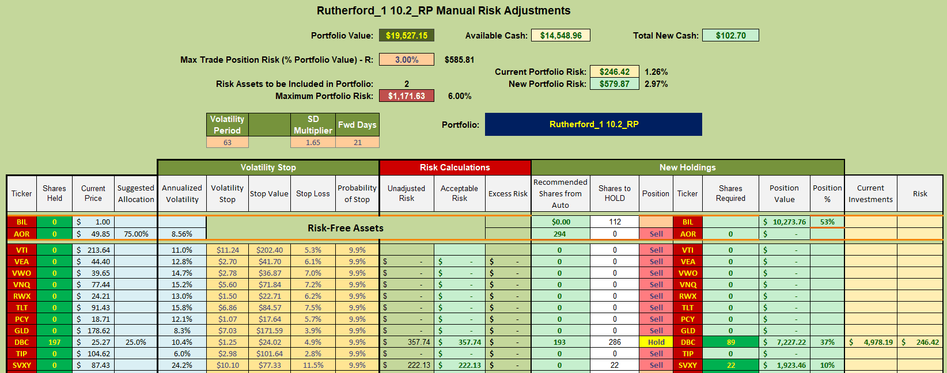
Task: Click SVXY stop loss 11.5%
Action: (313, 365)
